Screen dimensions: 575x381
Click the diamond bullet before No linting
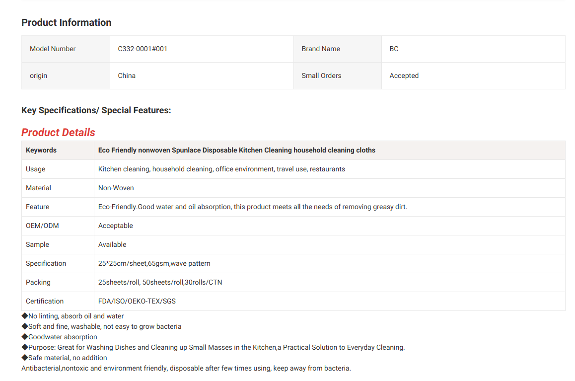click(x=25, y=316)
